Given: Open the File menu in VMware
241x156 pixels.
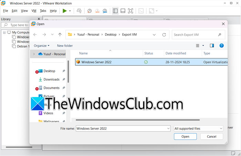Looking at the screenshot, I should (6, 11).
